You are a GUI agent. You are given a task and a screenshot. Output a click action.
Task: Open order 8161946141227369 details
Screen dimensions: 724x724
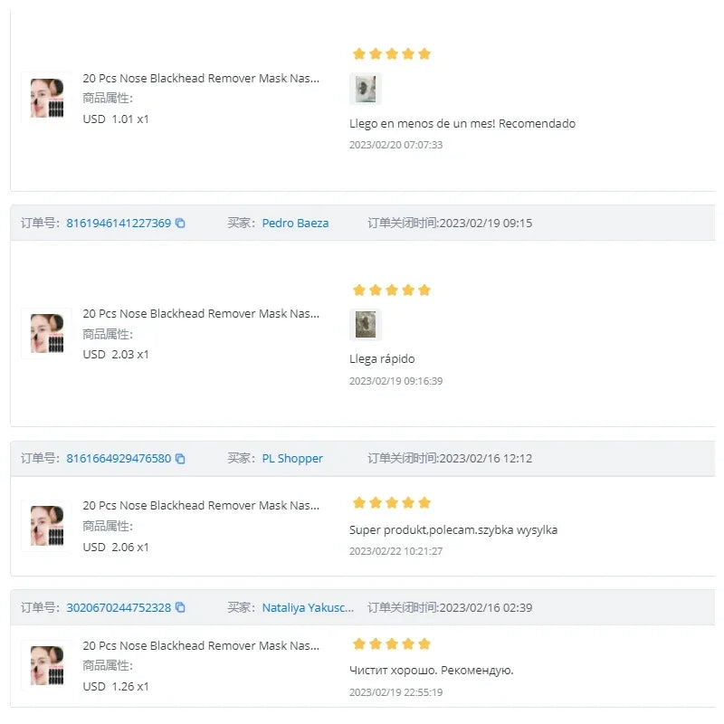[x=119, y=224]
